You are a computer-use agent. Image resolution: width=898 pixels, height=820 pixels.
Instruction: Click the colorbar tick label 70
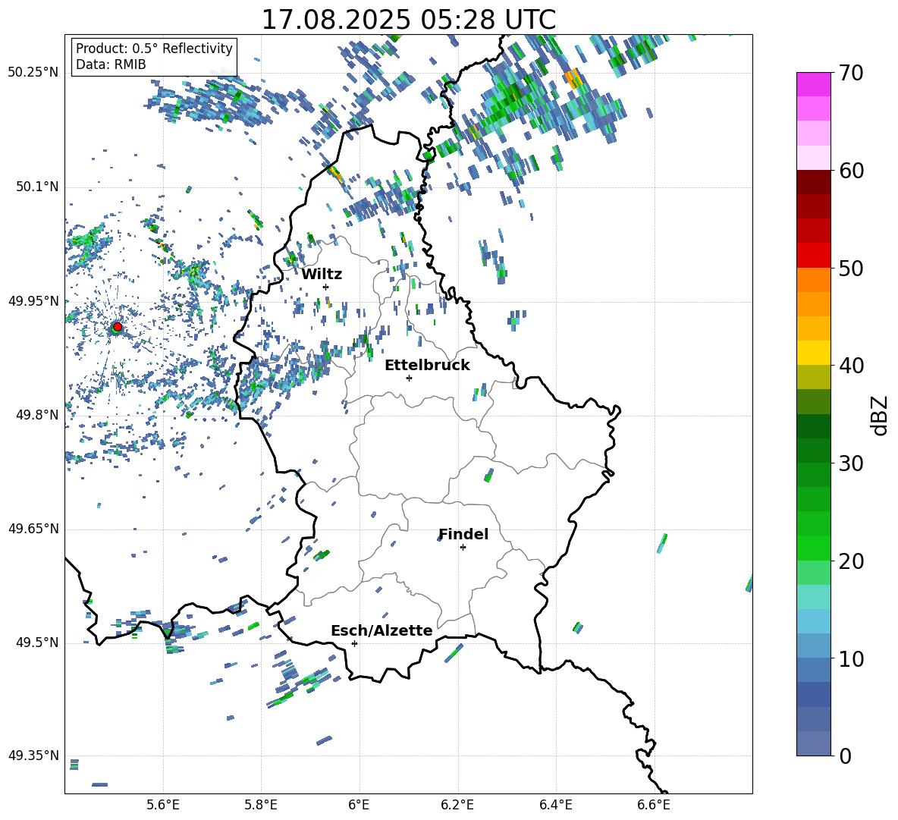850,74
